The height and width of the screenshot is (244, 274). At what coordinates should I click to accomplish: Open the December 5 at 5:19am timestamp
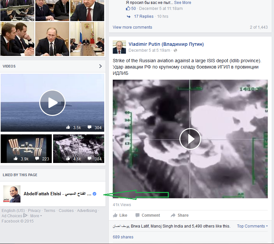pos(149,50)
